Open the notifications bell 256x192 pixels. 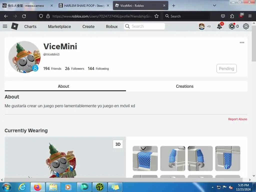(219, 26)
